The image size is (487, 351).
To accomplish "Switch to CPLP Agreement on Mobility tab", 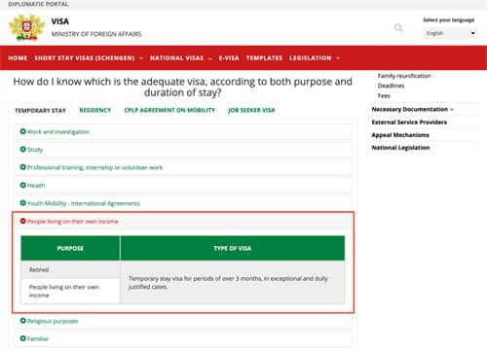I will click(x=169, y=110).
